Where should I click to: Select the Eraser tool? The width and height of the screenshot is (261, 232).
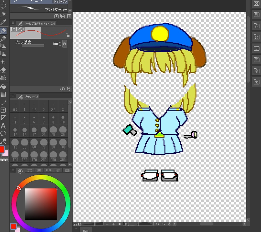click(3, 70)
